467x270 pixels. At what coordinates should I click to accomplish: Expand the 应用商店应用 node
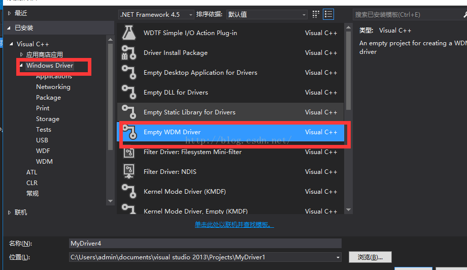point(21,54)
